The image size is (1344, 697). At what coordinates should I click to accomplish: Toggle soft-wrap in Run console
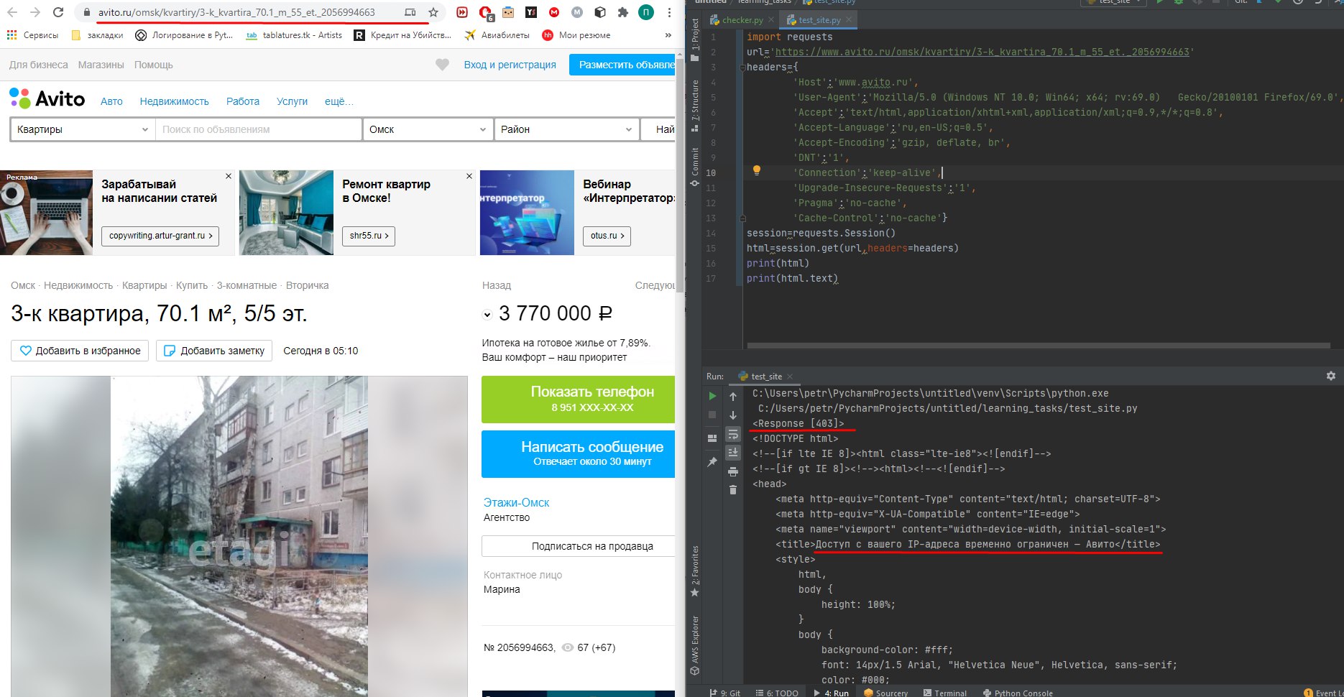point(733,434)
